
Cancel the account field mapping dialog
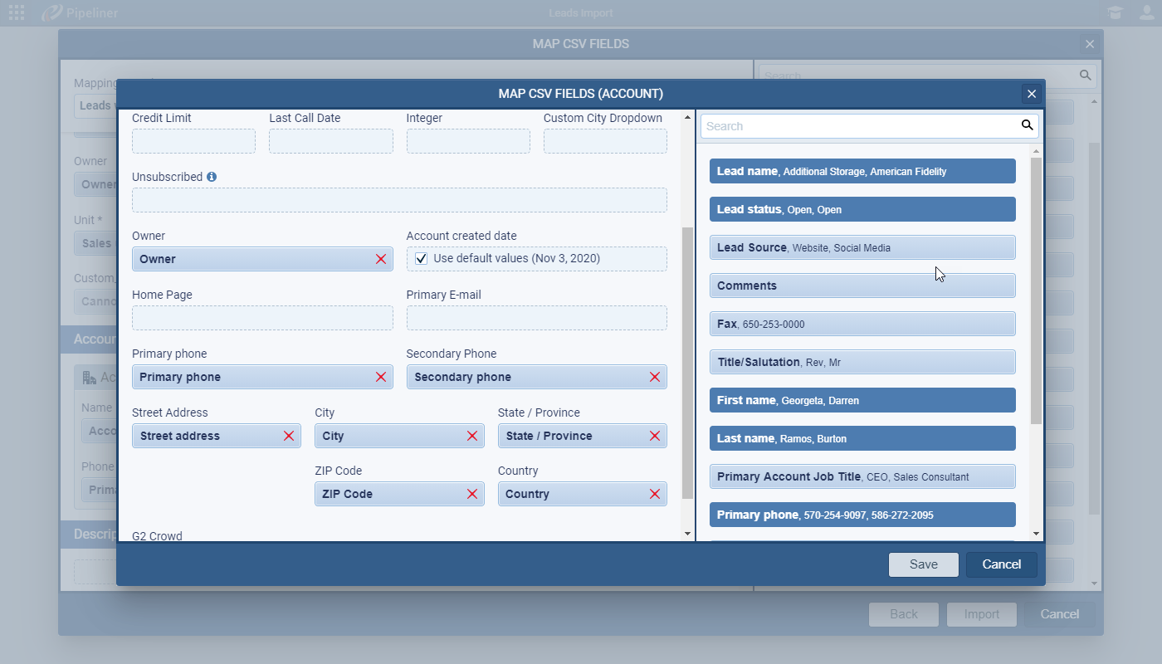[1001, 564]
